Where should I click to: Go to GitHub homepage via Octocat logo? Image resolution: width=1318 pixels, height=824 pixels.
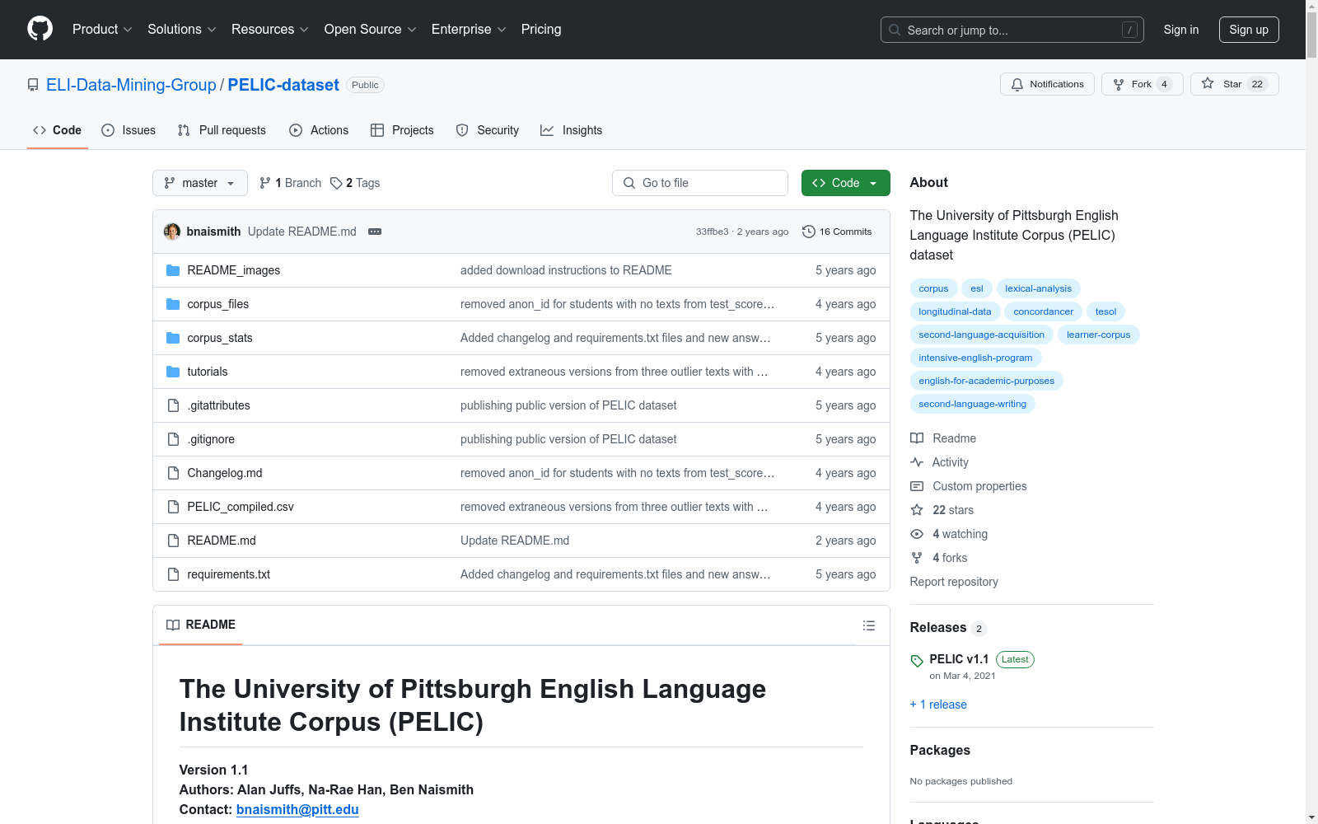point(40,29)
